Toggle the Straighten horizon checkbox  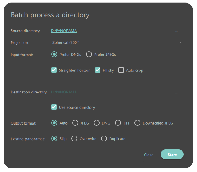(54, 70)
